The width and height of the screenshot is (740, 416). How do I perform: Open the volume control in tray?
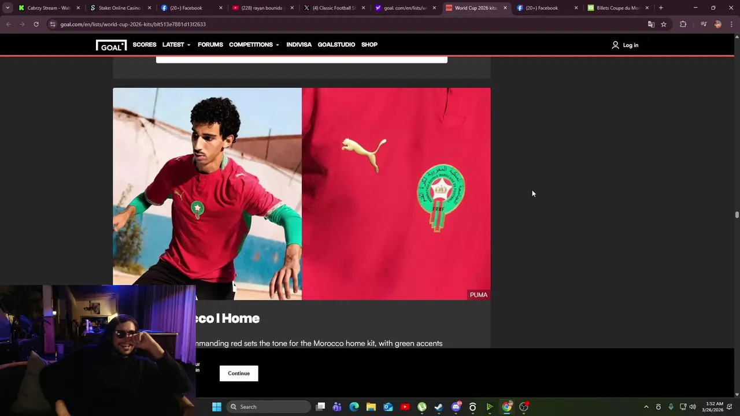tap(693, 407)
